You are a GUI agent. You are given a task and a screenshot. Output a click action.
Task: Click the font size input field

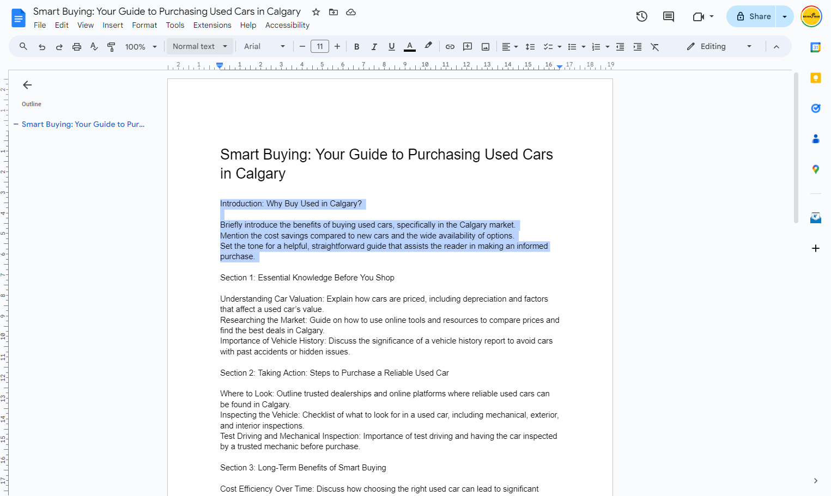[x=320, y=47]
